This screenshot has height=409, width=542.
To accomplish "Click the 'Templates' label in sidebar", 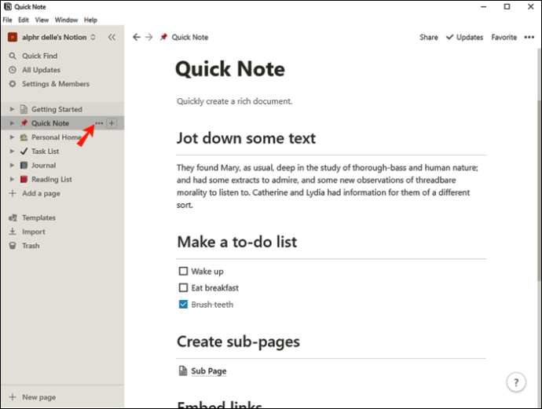I will pos(38,217).
